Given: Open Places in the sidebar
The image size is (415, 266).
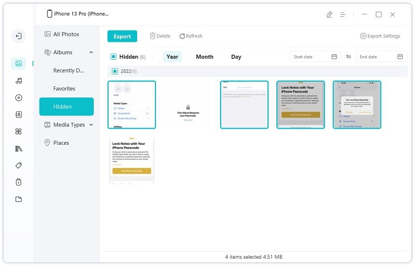Looking at the screenshot, I should (x=61, y=143).
